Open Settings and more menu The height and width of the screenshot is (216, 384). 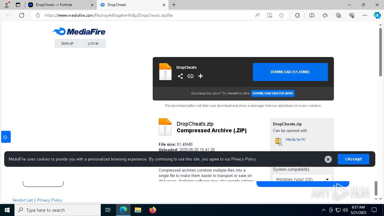[365, 15]
